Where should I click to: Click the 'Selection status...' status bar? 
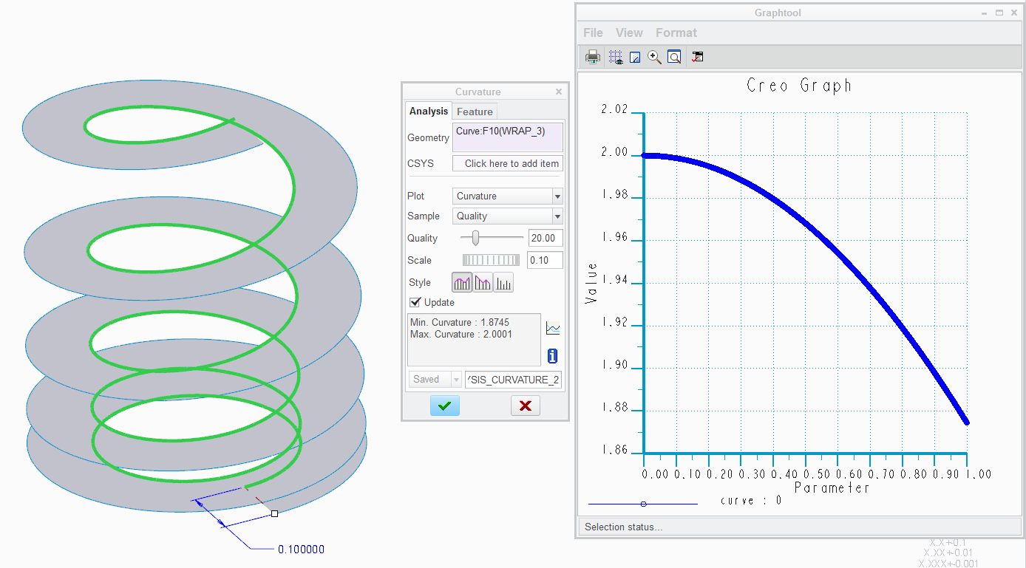point(624,527)
